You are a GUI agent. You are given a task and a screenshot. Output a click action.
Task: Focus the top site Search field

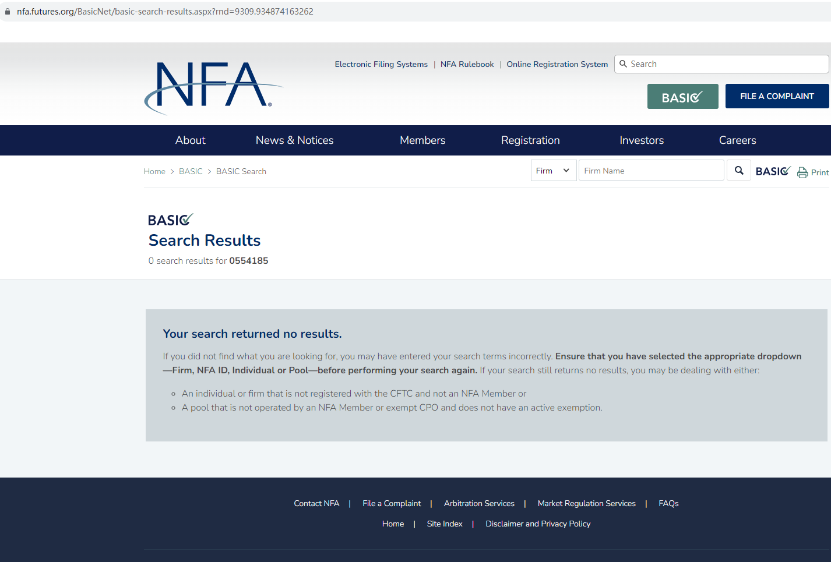pyautogui.click(x=721, y=64)
